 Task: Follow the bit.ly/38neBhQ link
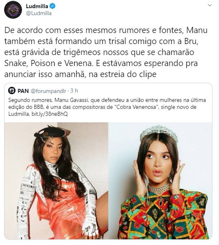click(50, 114)
